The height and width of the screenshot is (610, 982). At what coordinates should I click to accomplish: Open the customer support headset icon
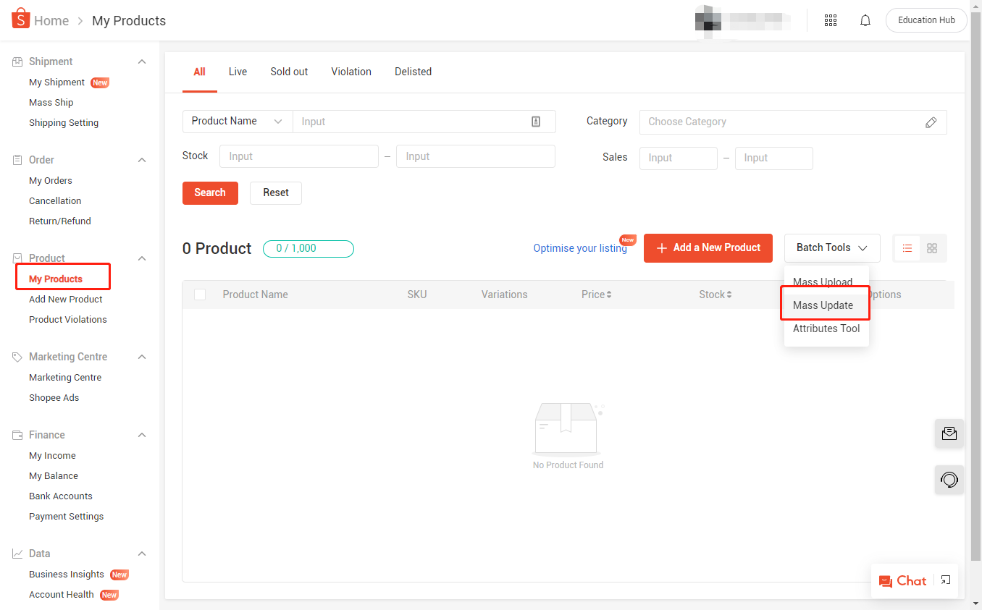(x=949, y=480)
